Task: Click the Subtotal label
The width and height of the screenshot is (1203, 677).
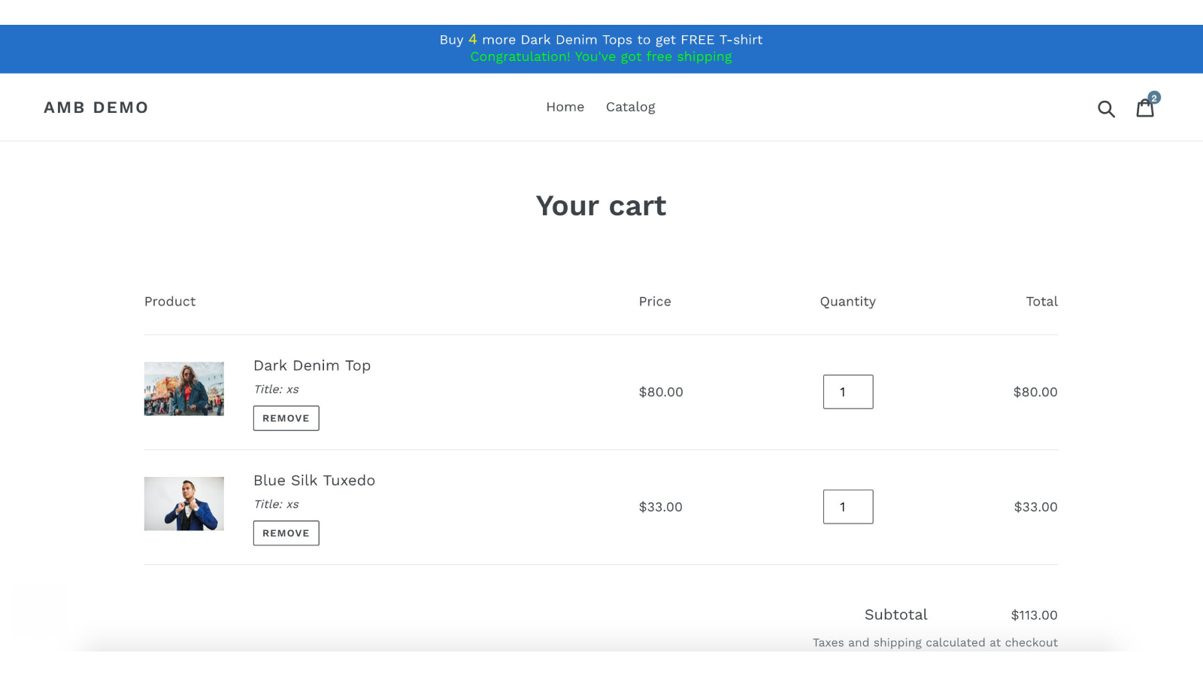Action: (895, 615)
